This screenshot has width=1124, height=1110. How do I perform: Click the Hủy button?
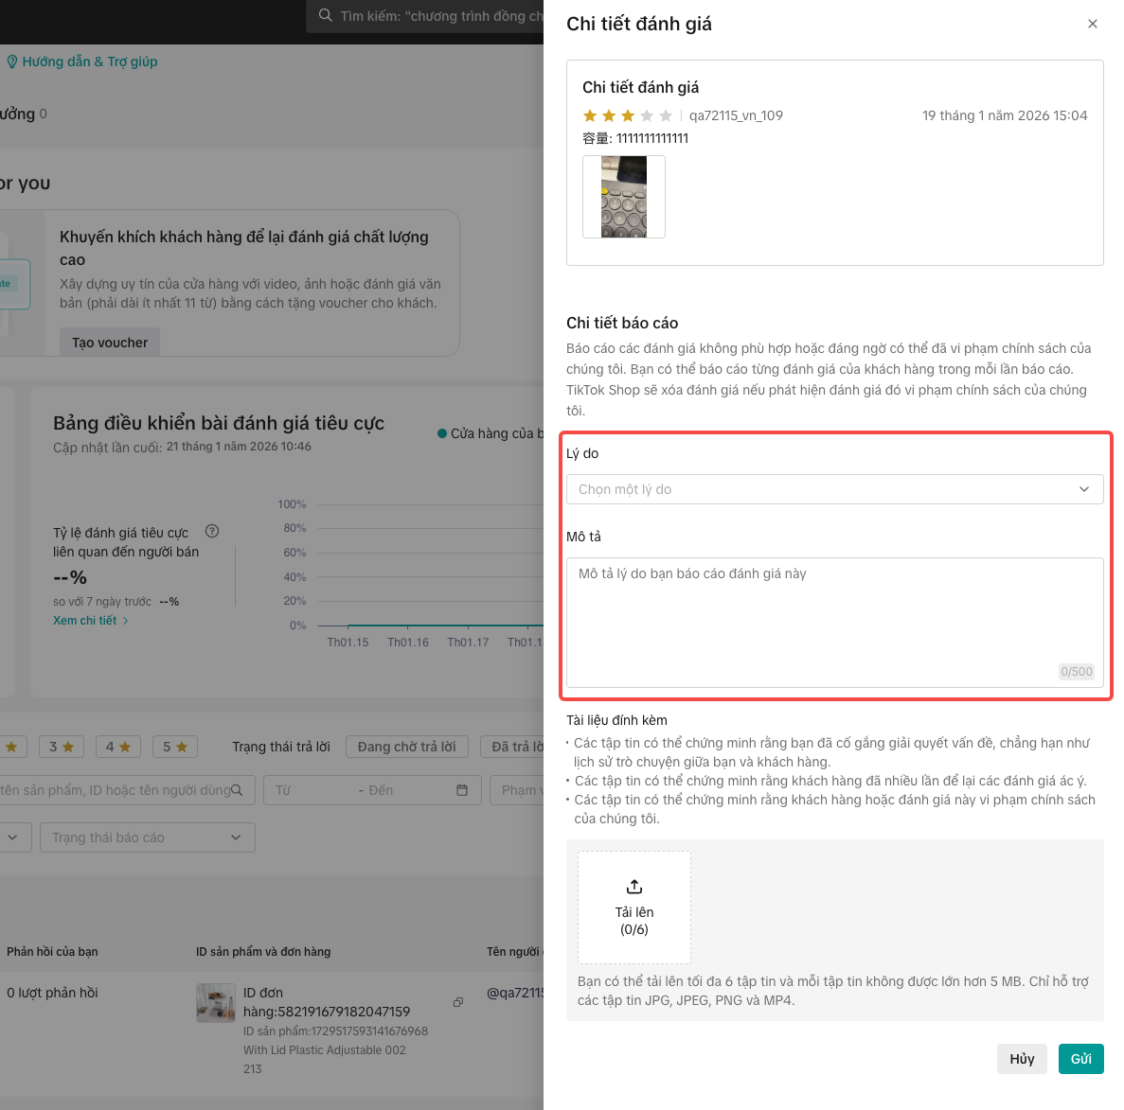[x=1022, y=1059]
